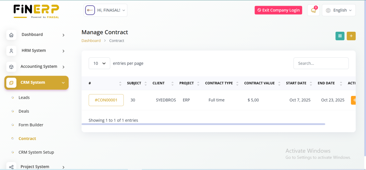Click the Dashboard home icon in sidebar
Viewport: 366px width, 170px height.
pyautogui.click(x=11, y=35)
